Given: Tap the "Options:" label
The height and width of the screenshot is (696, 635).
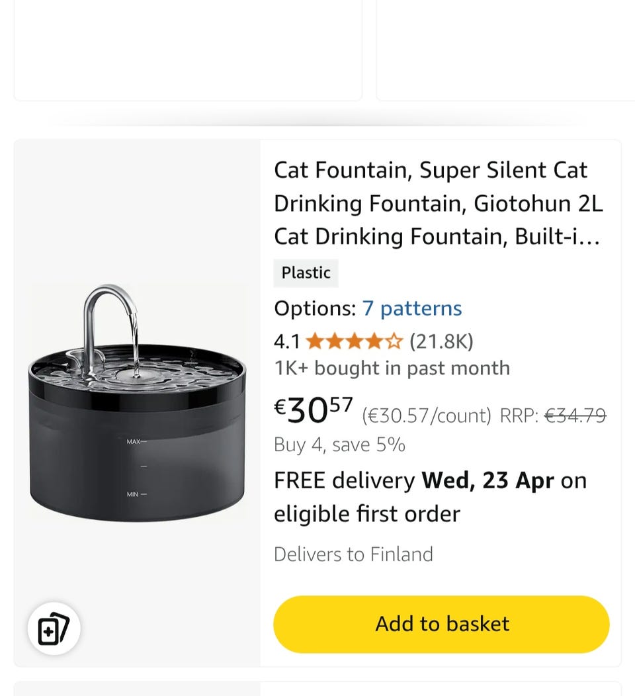Looking at the screenshot, I should 315,308.
